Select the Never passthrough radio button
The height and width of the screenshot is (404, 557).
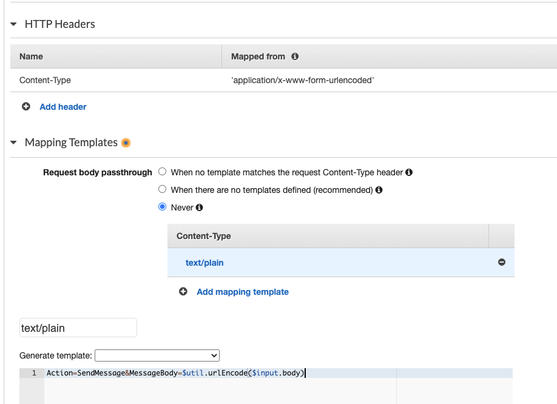point(162,206)
